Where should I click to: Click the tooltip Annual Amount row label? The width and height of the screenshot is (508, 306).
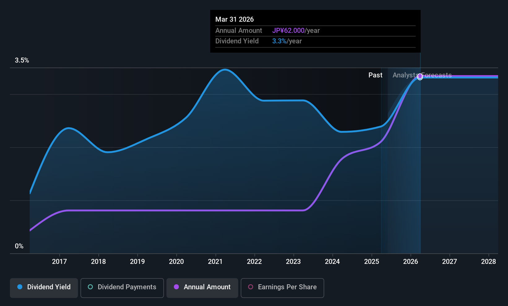pos(239,31)
